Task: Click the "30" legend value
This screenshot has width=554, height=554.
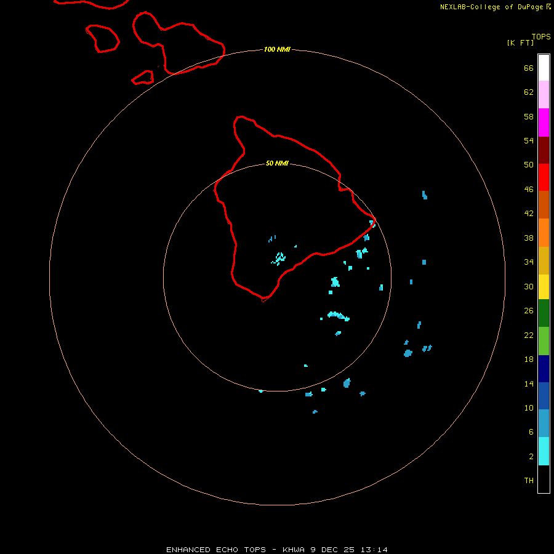Action: [529, 286]
